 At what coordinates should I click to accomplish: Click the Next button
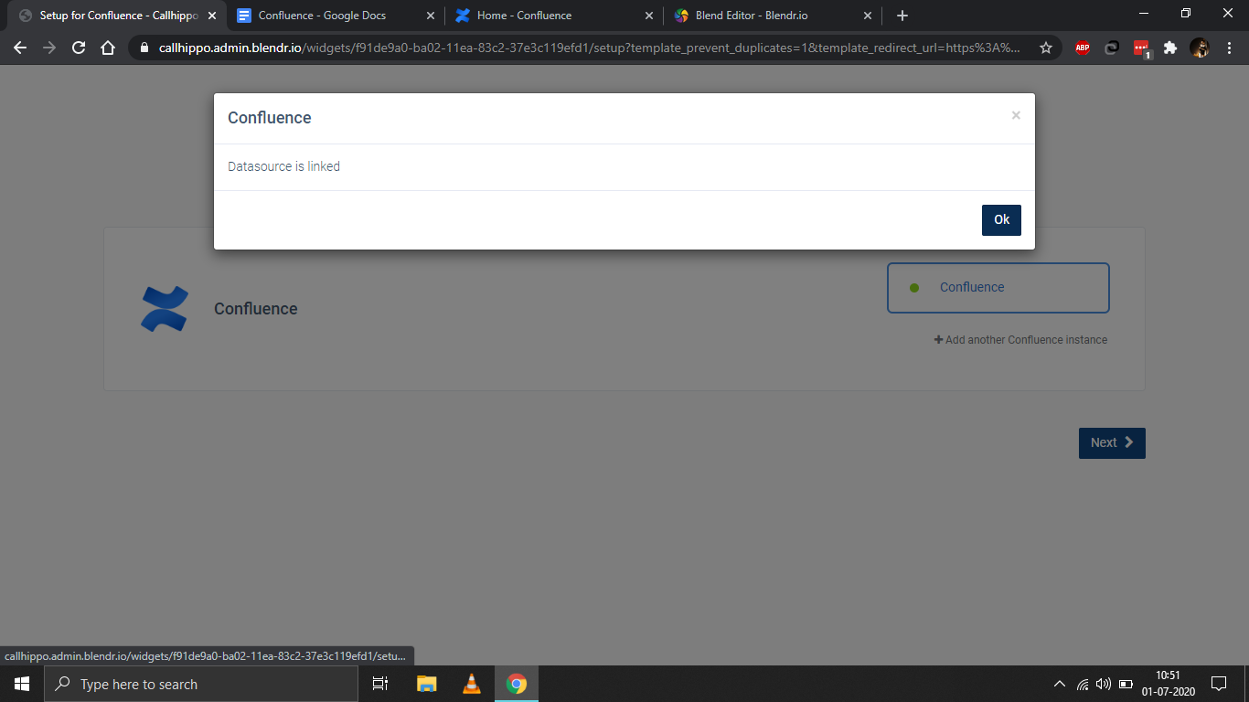coord(1112,442)
